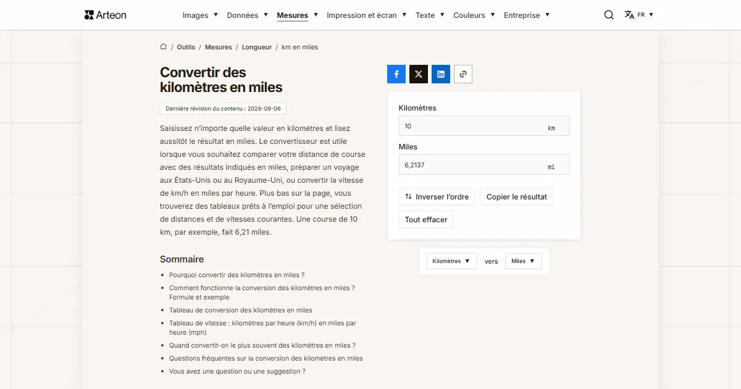This screenshot has width=741, height=389.
Task: Open the Miles target unit dropdown
Action: 524,261
